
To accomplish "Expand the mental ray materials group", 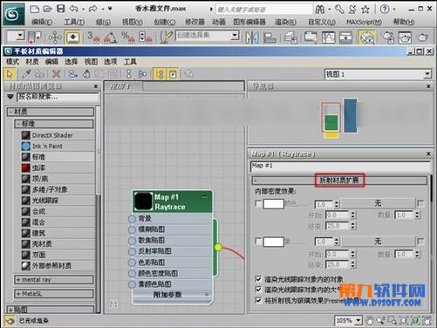I will 54,280.
